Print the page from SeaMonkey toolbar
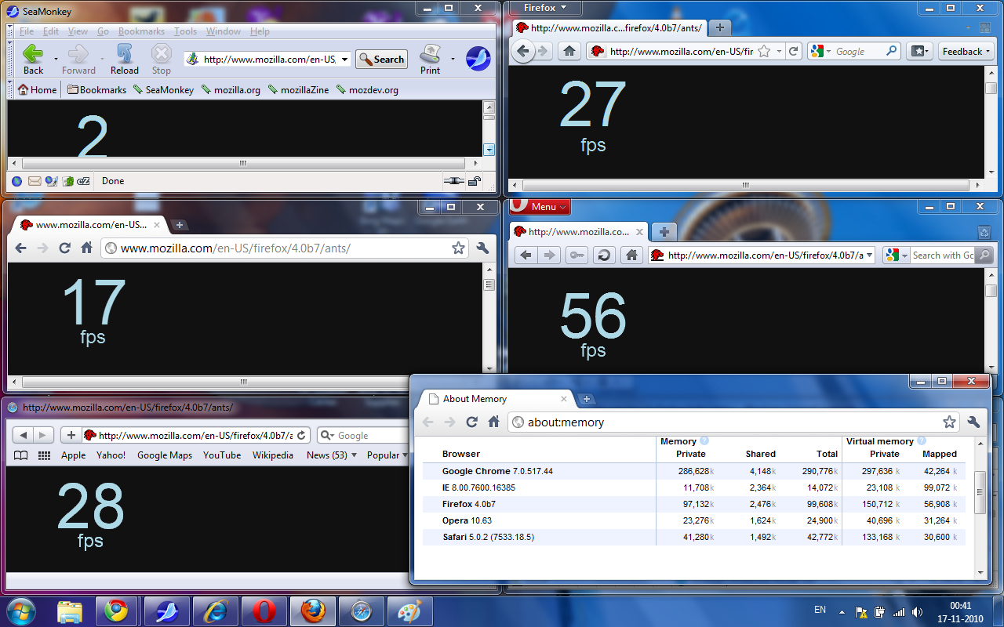This screenshot has width=1004, height=627. (430, 59)
